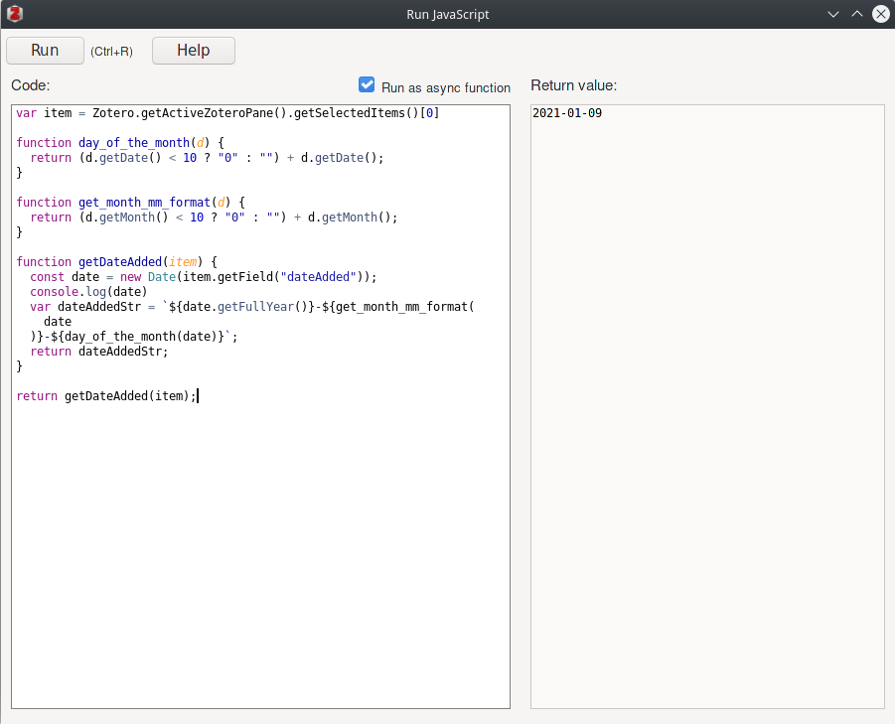Click the ')}-${day_of_the_month(date)}`;' line
The image size is (895, 724).
[x=134, y=337]
